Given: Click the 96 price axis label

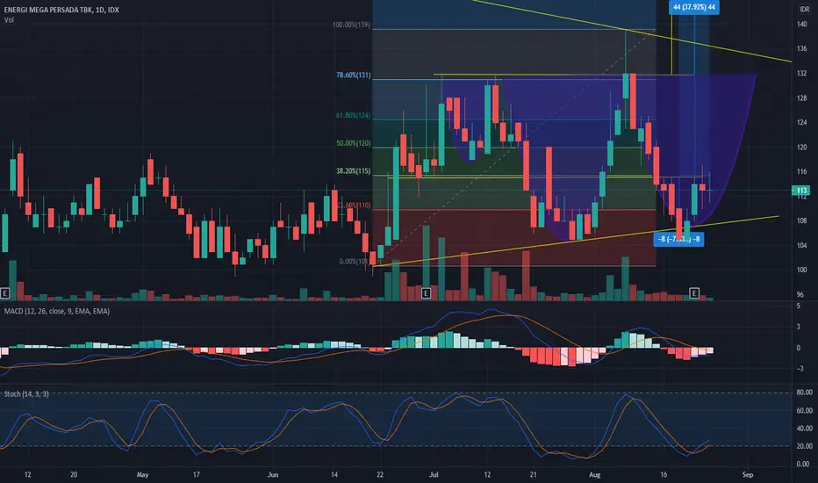Looking at the screenshot, I should (x=800, y=294).
